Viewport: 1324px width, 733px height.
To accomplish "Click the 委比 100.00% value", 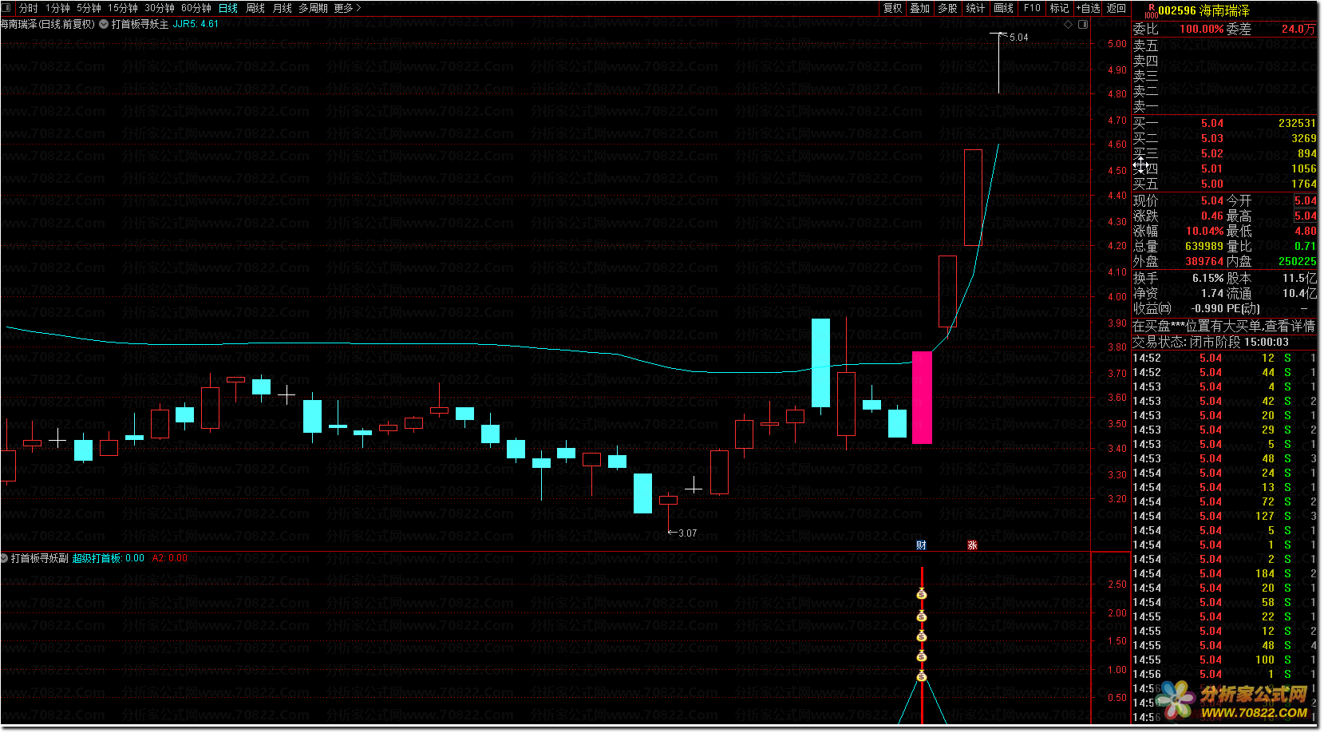I will [1202, 29].
